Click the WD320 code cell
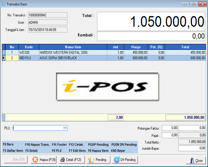This screenshot has height=167, width=208. [29, 53]
